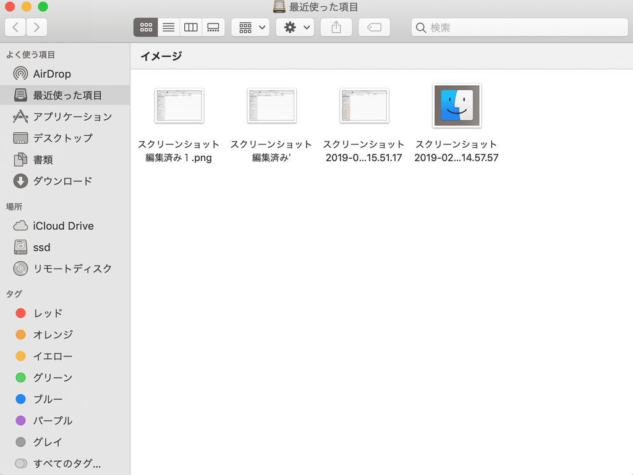Image resolution: width=633 pixels, height=475 pixels.
Task: Select thumbnail of 編集済み 1 .png screenshot
Action: coord(179,106)
